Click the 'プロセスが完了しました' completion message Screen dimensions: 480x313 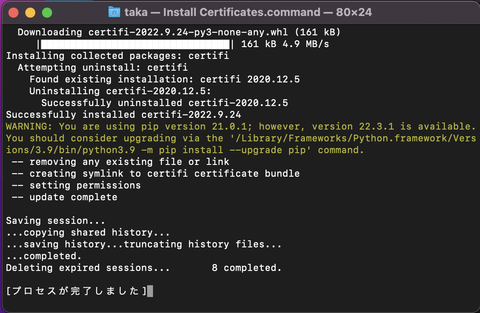pos(76,290)
